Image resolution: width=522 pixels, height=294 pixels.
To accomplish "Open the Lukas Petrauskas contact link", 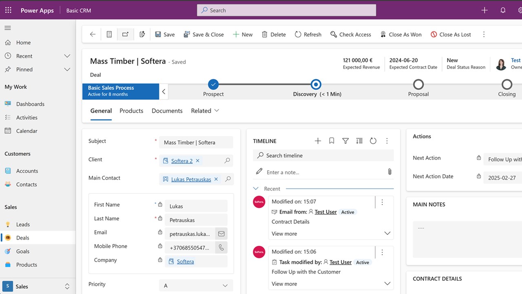I will tap(191, 179).
